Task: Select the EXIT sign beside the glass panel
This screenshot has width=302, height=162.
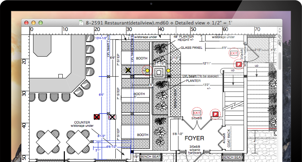Action: click(x=234, y=53)
